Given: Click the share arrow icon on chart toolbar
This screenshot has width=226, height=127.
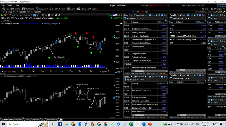Looking at the screenshot, I should click(x=59, y=15).
